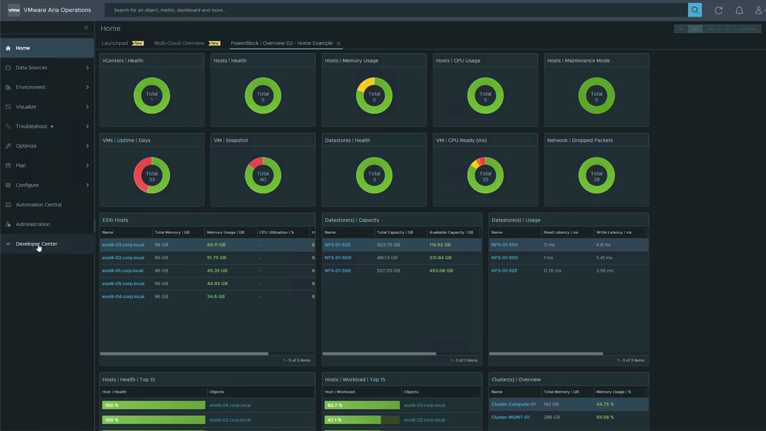Screen dimensions: 766x431
Task: Click the VM | CPU Ready (ms) donut chart
Action: 485,175
